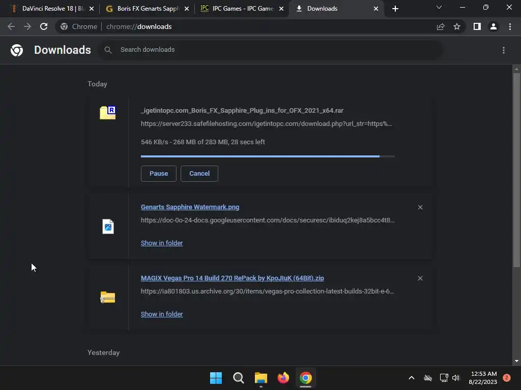Image resolution: width=521 pixels, height=390 pixels.
Task: Click the Chrome site info chip
Action: [x=79, y=26]
